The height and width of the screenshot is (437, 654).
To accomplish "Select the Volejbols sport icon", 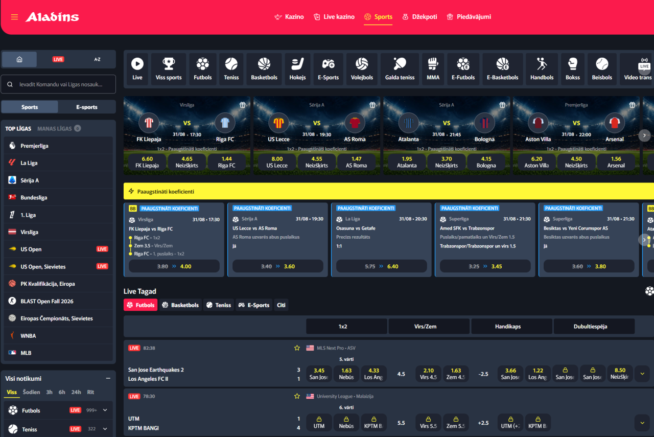I will click(362, 69).
